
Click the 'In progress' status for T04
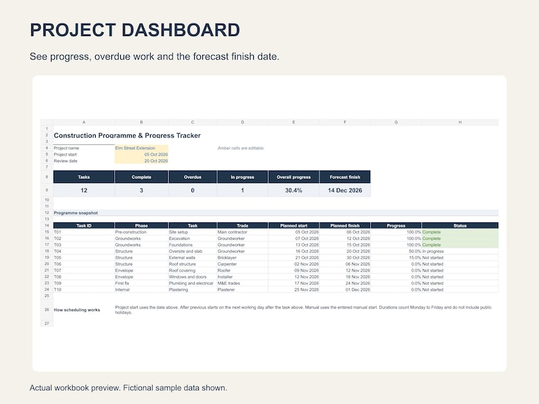[460, 251]
